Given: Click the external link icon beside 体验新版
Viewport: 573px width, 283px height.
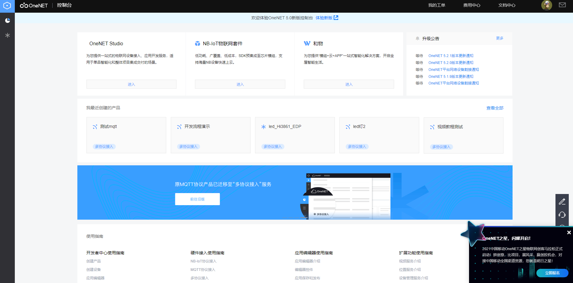Looking at the screenshot, I should pos(336,18).
